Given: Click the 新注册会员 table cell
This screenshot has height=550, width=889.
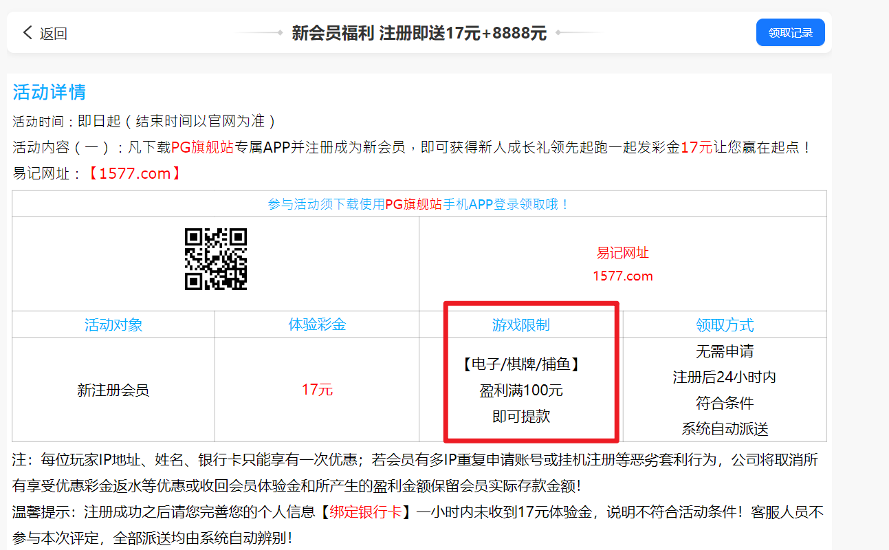Looking at the screenshot, I should (113, 390).
